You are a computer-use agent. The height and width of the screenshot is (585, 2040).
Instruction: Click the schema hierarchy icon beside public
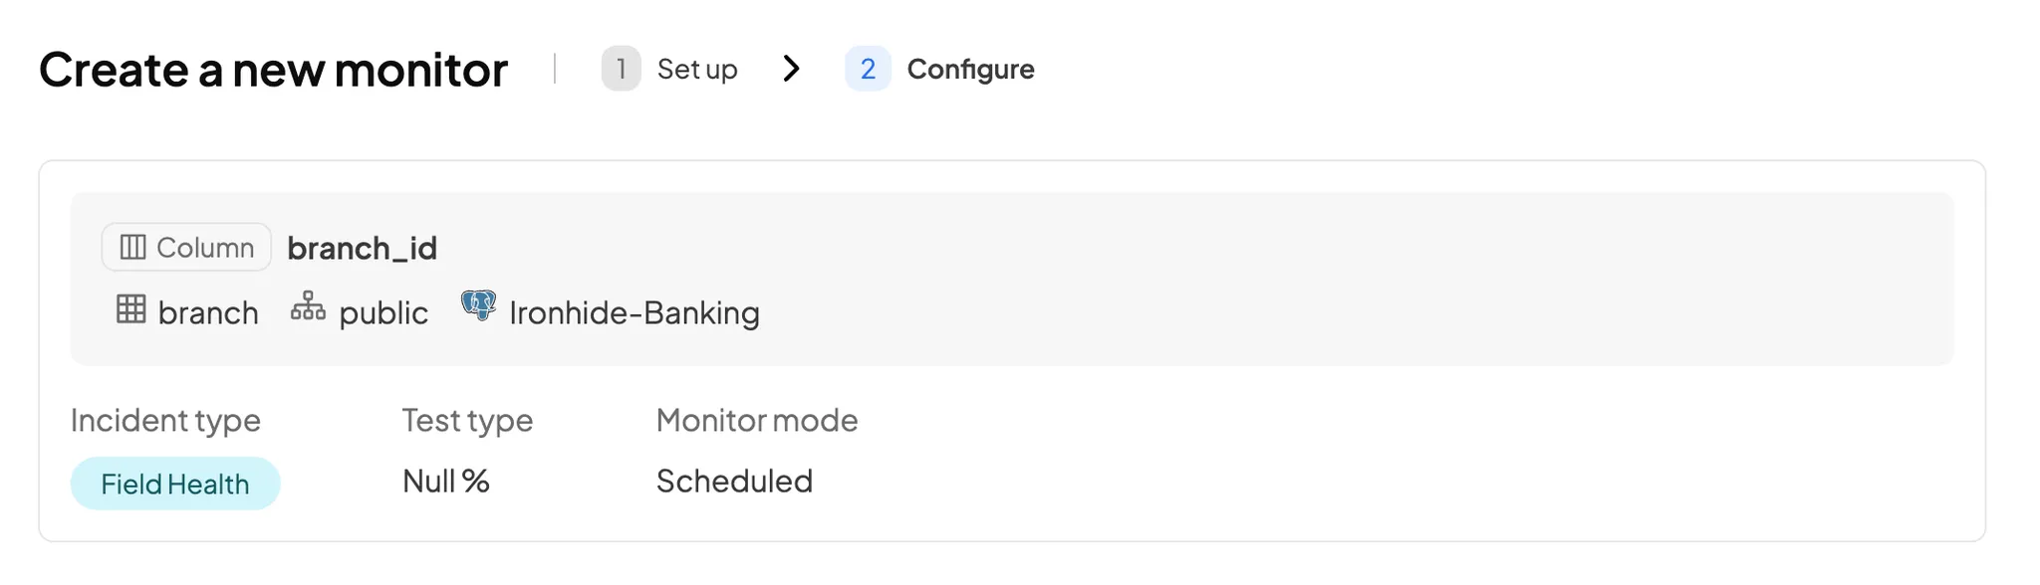click(x=308, y=306)
